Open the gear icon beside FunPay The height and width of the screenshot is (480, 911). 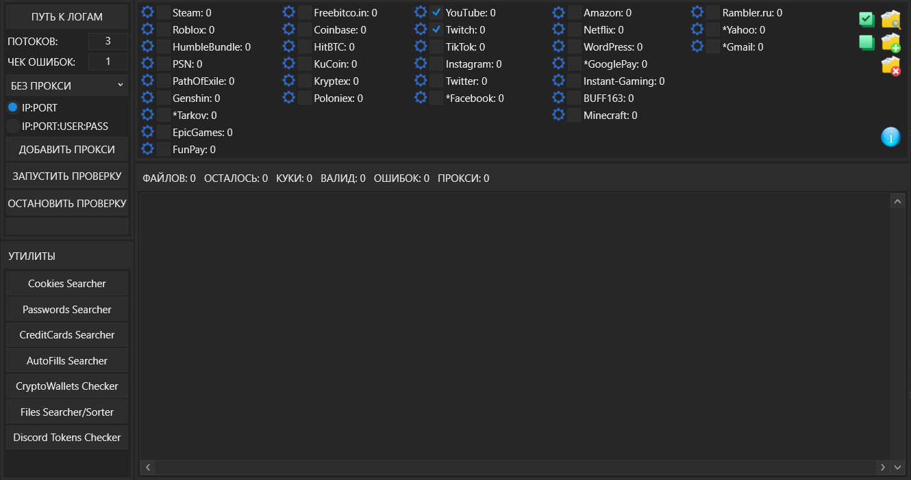tap(147, 149)
